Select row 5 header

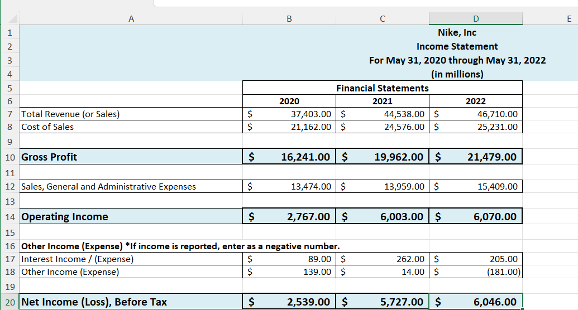pyautogui.click(x=9, y=88)
